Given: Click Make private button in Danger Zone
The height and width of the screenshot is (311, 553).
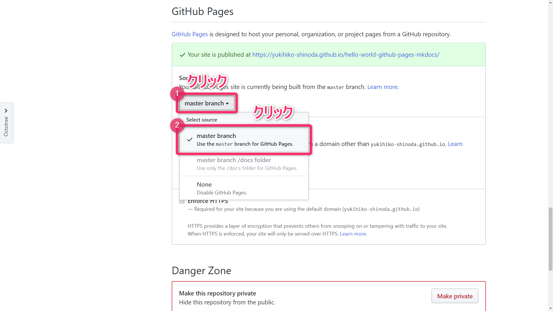Looking at the screenshot, I should [454, 296].
